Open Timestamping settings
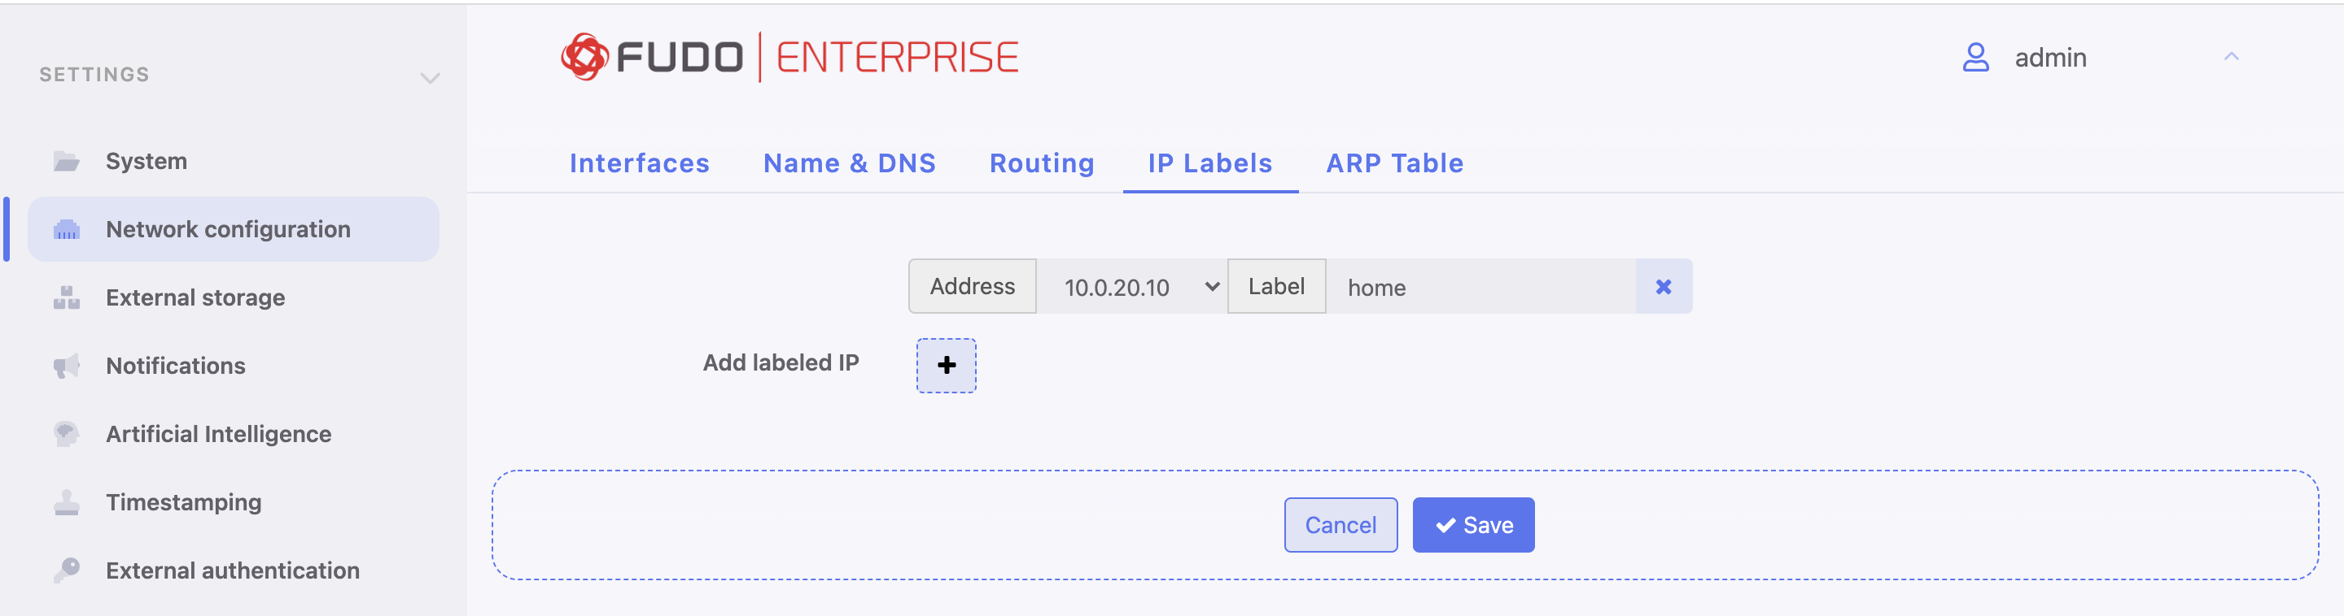Screen dimensions: 2344x616 click(234, 502)
